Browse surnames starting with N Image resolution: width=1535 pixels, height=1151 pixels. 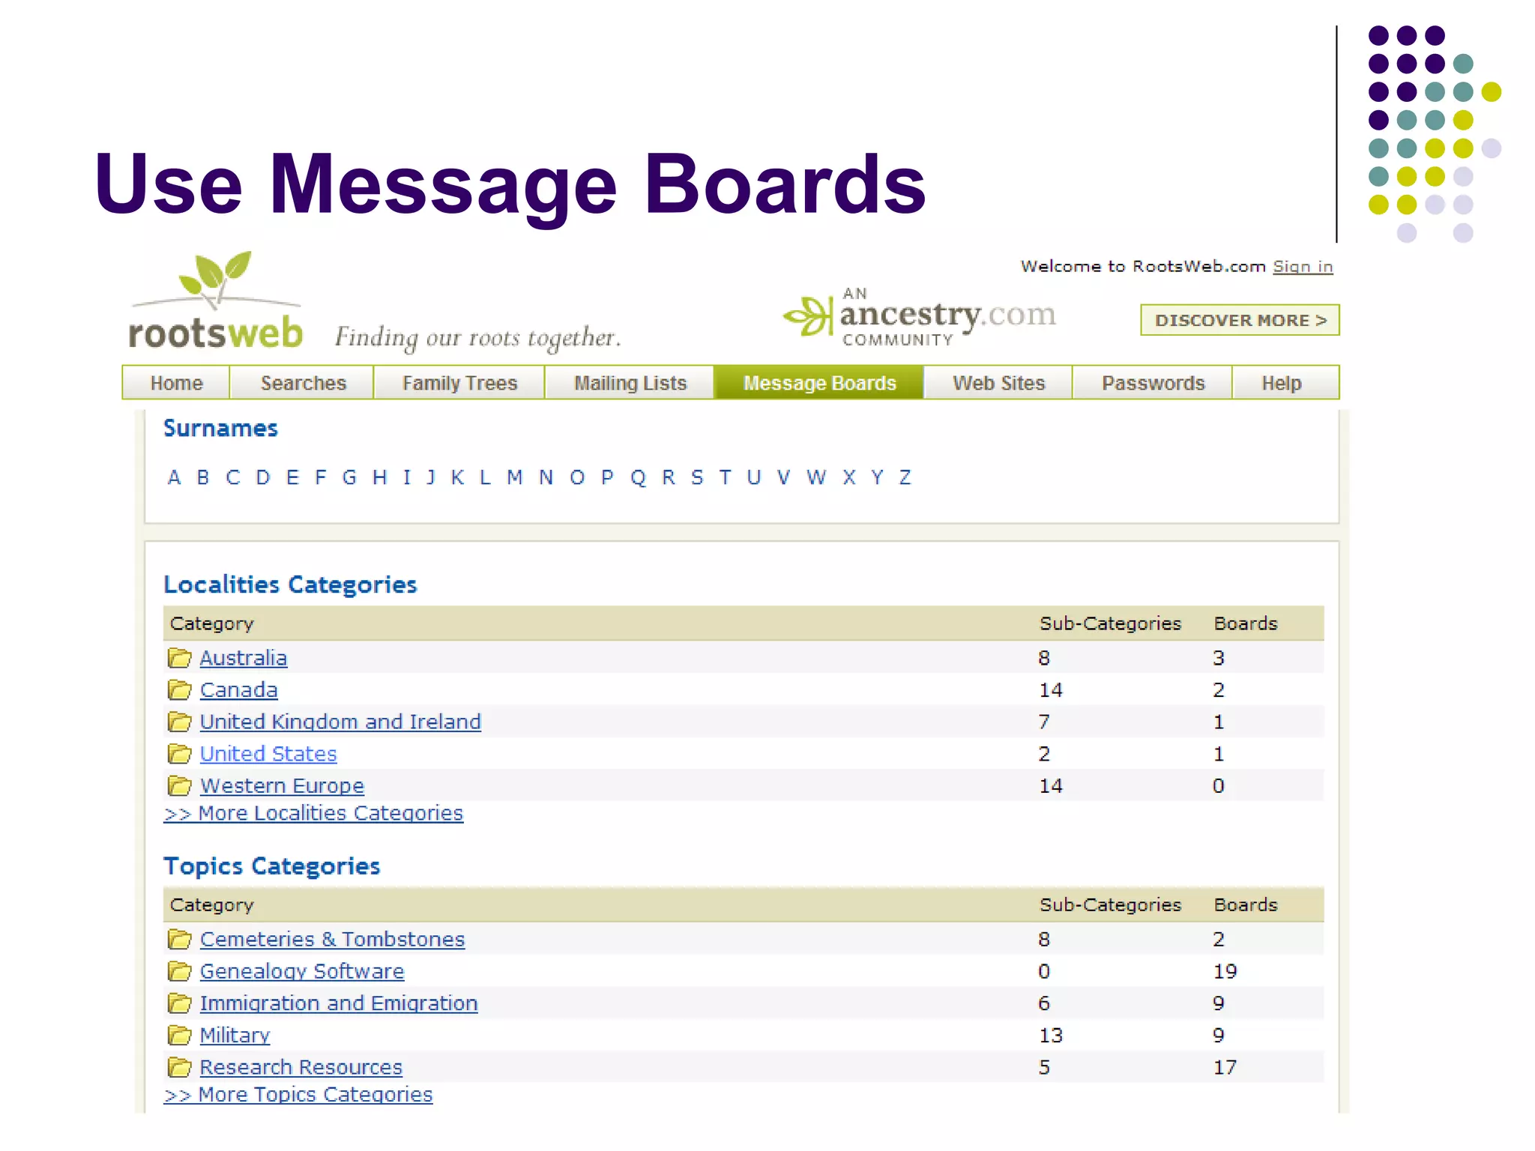pos(546,477)
